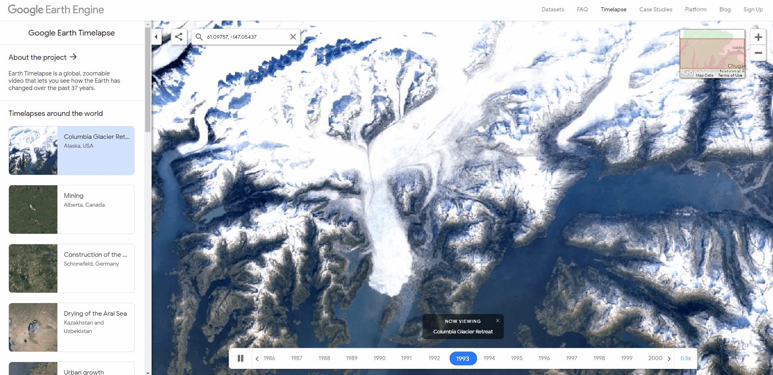Image resolution: width=773 pixels, height=375 pixels.
Task: Open the Datasets menu item
Action: coord(553,9)
